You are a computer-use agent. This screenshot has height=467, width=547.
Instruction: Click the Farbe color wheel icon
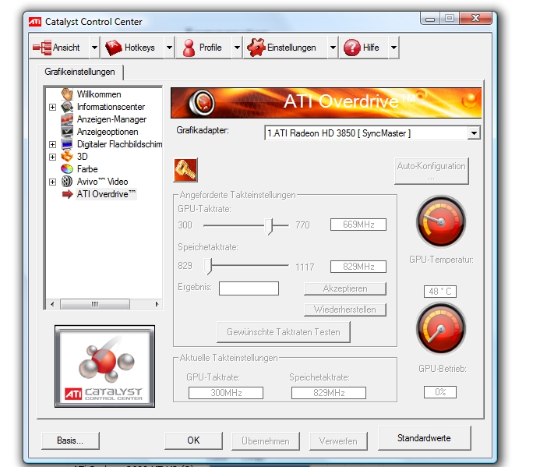click(x=67, y=169)
